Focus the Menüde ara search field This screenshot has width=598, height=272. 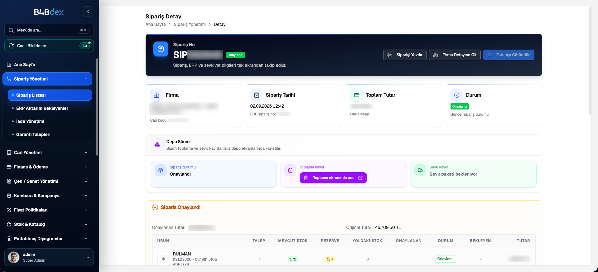(49, 30)
